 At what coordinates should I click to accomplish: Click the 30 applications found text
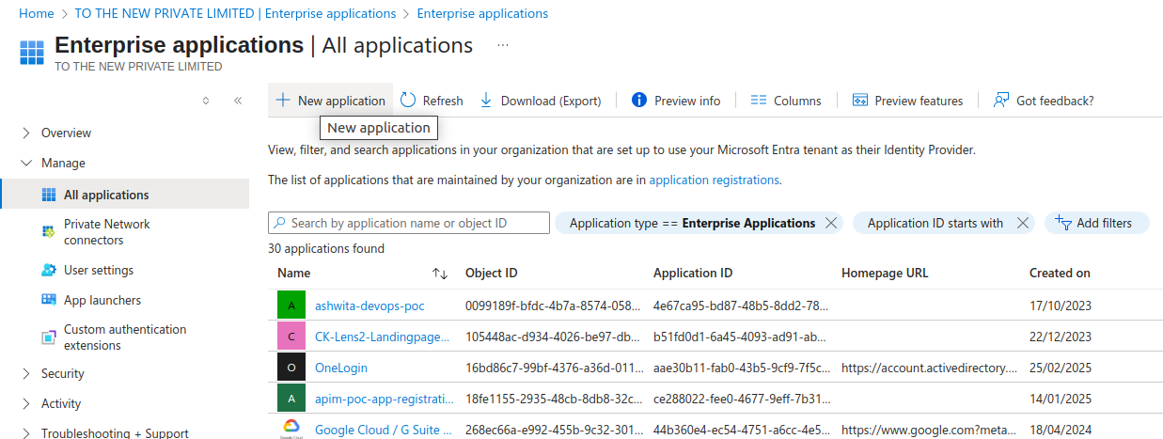point(326,249)
